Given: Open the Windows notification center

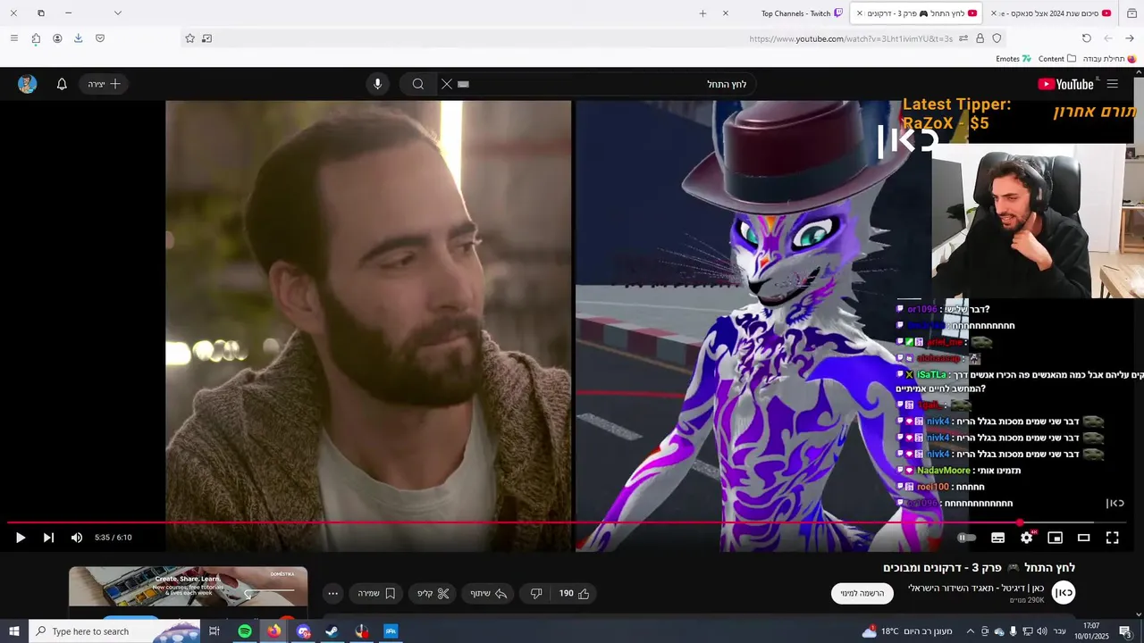Looking at the screenshot, I should pos(1125,631).
